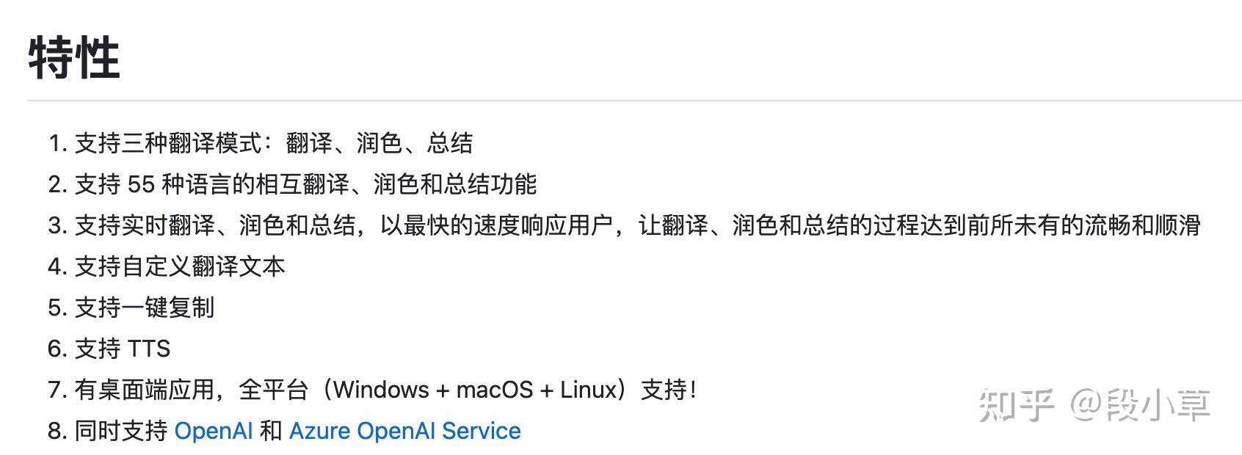This screenshot has width=1242, height=455.
Task: Click 同时支持 text before OpenAI link
Action: [121, 431]
